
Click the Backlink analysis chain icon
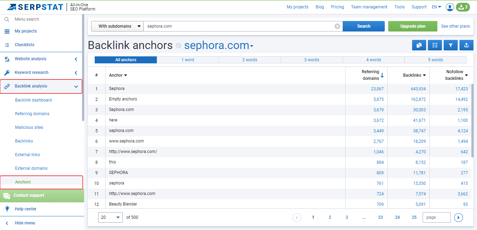7,86
